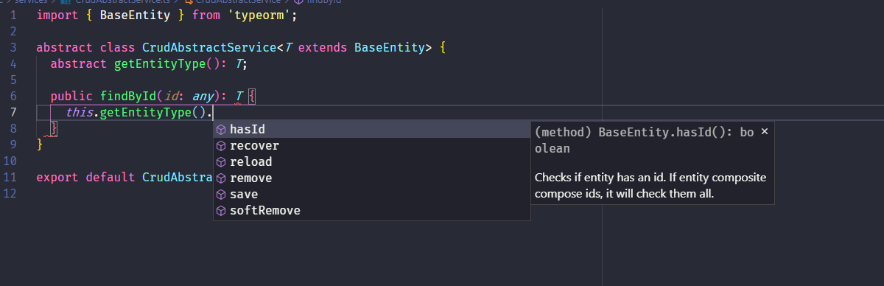Pick the reload method suggestion
Image resolution: width=884 pixels, height=286 pixels.
point(372,161)
